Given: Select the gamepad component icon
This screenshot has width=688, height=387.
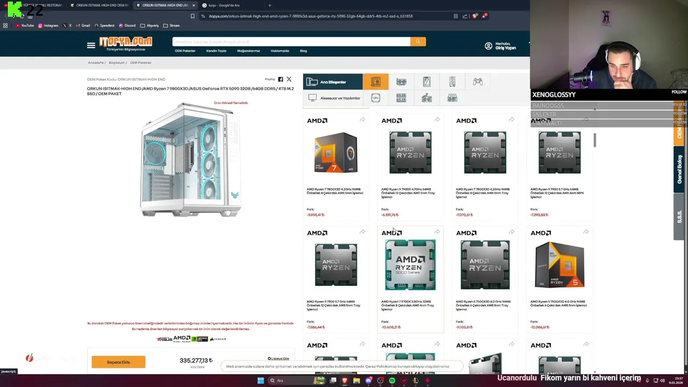Looking at the screenshot, I should click(x=478, y=82).
